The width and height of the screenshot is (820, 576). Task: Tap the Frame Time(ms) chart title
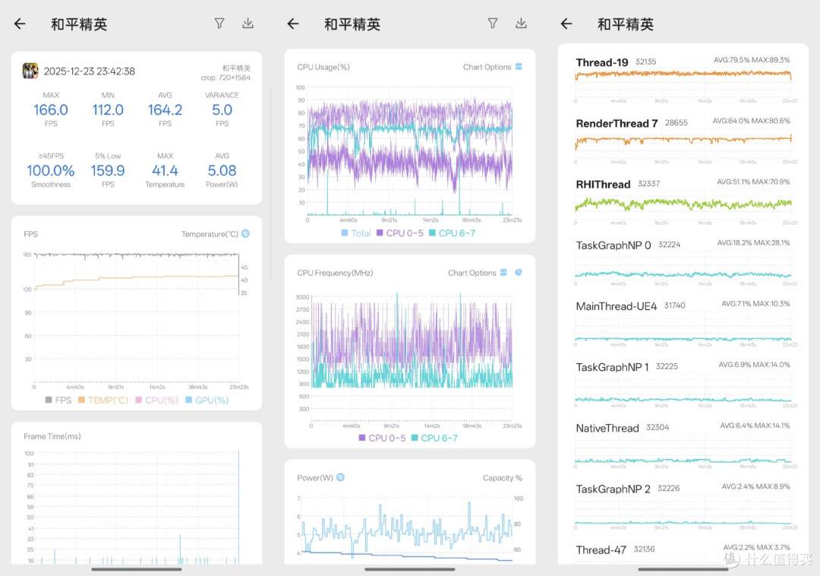(x=52, y=436)
